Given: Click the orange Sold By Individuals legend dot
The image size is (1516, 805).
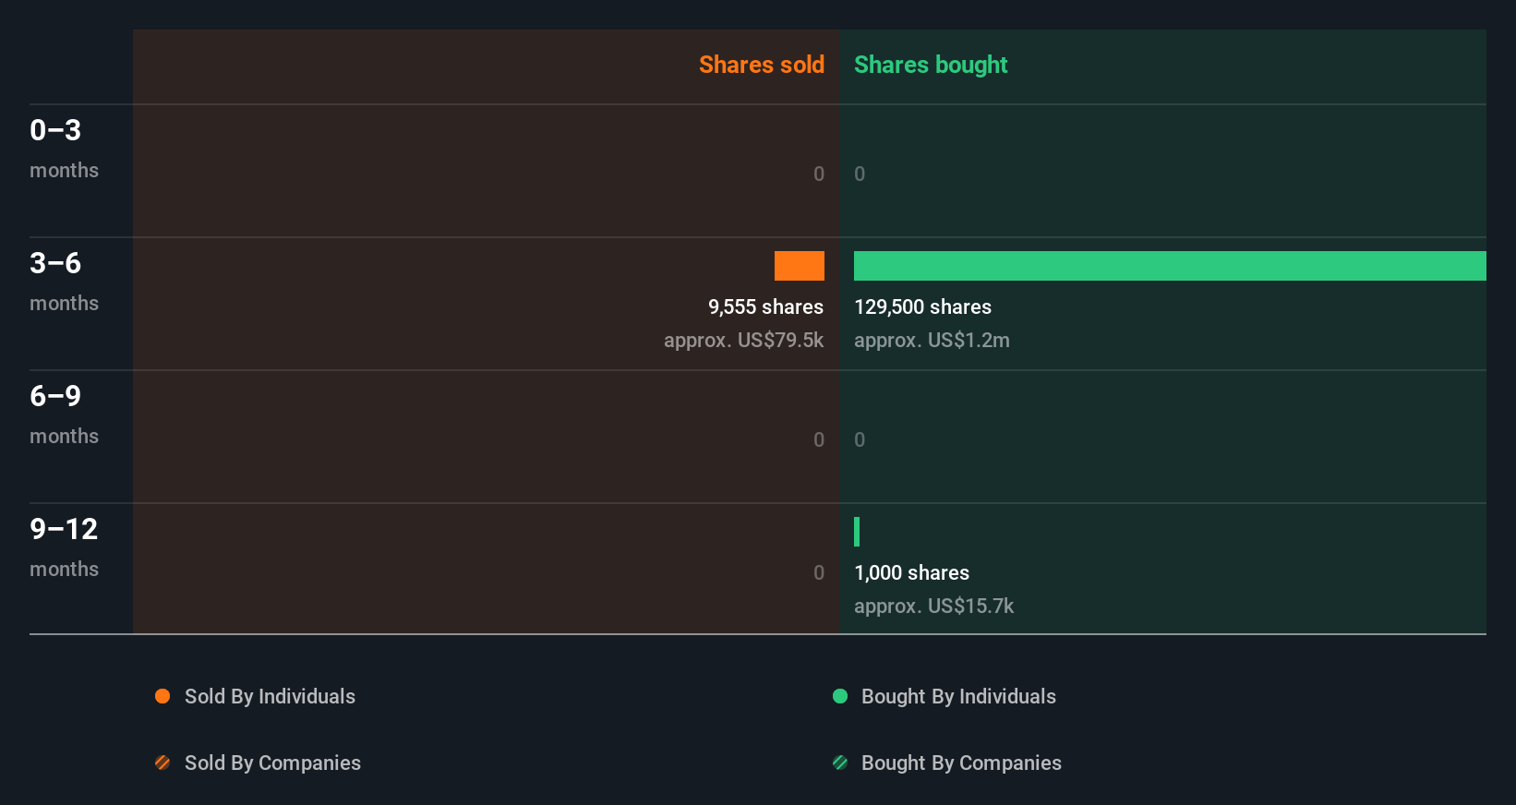Looking at the screenshot, I should pos(162,696).
